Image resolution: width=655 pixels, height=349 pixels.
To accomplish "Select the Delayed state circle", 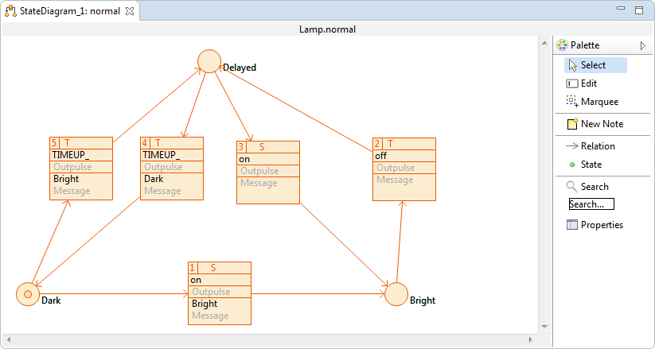I will point(209,61).
